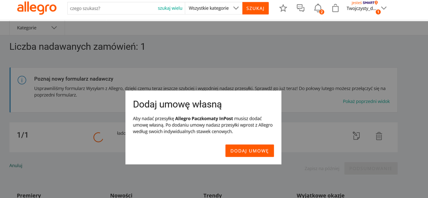Click the 'Allegro Paczkomaty InPost' bold text

[x=204, y=119]
